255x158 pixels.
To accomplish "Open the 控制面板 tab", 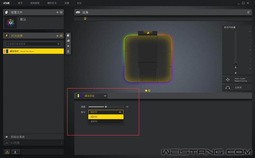I will pos(35,3).
